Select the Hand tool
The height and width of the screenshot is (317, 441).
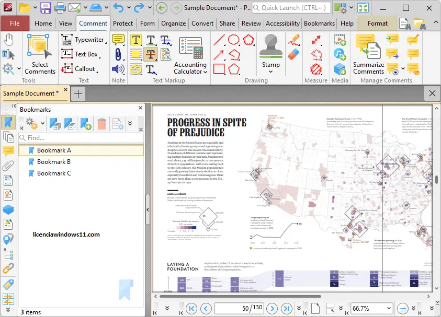point(9,40)
